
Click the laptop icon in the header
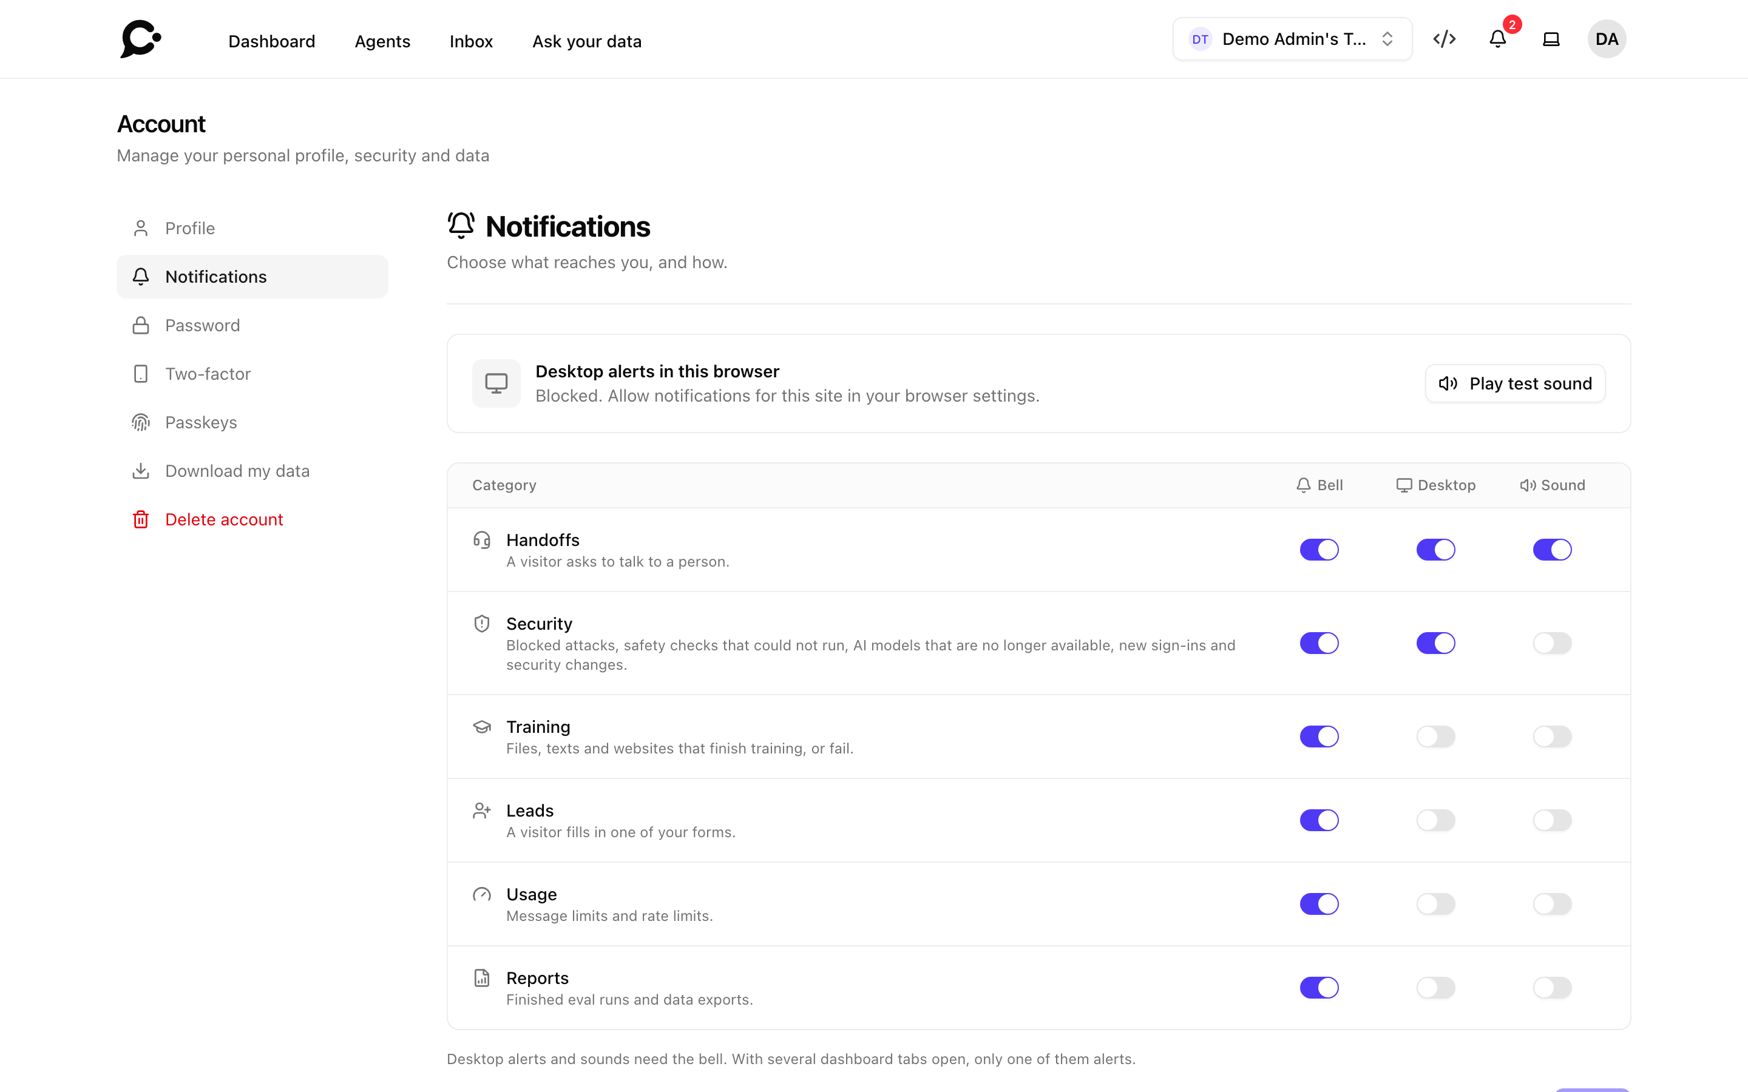click(x=1551, y=39)
